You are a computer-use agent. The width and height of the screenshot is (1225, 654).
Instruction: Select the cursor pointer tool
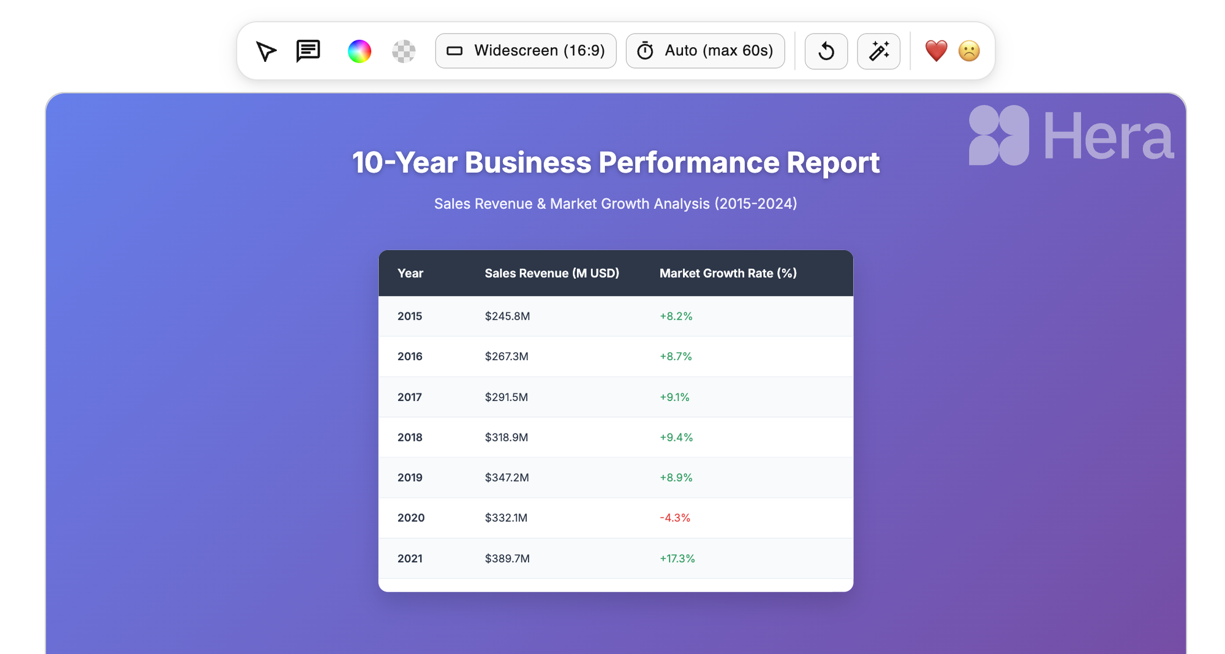[266, 51]
